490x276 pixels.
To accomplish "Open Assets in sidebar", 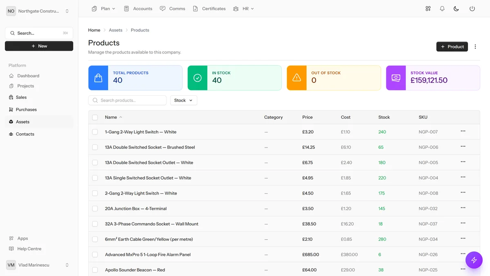I will (x=39, y=122).
